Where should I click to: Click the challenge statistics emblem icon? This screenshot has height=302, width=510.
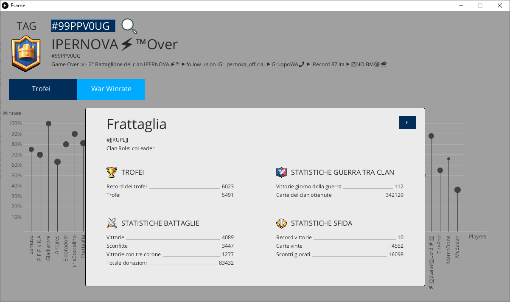coord(281,223)
